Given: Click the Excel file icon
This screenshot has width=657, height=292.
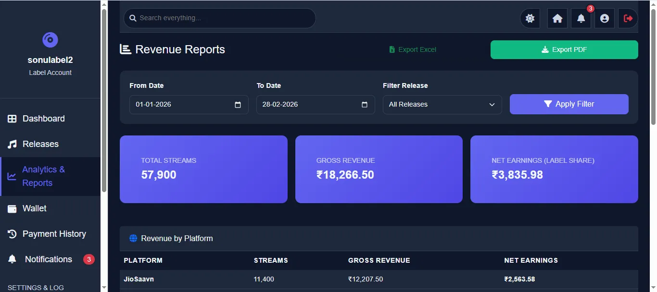Looking at the screenshot, I should (x=392, y=49).
